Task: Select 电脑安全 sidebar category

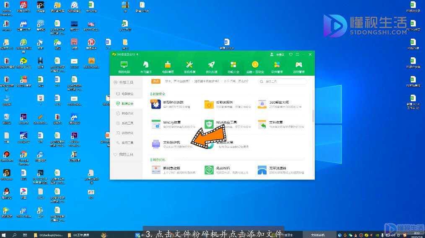Action: [x=126, y=94]
